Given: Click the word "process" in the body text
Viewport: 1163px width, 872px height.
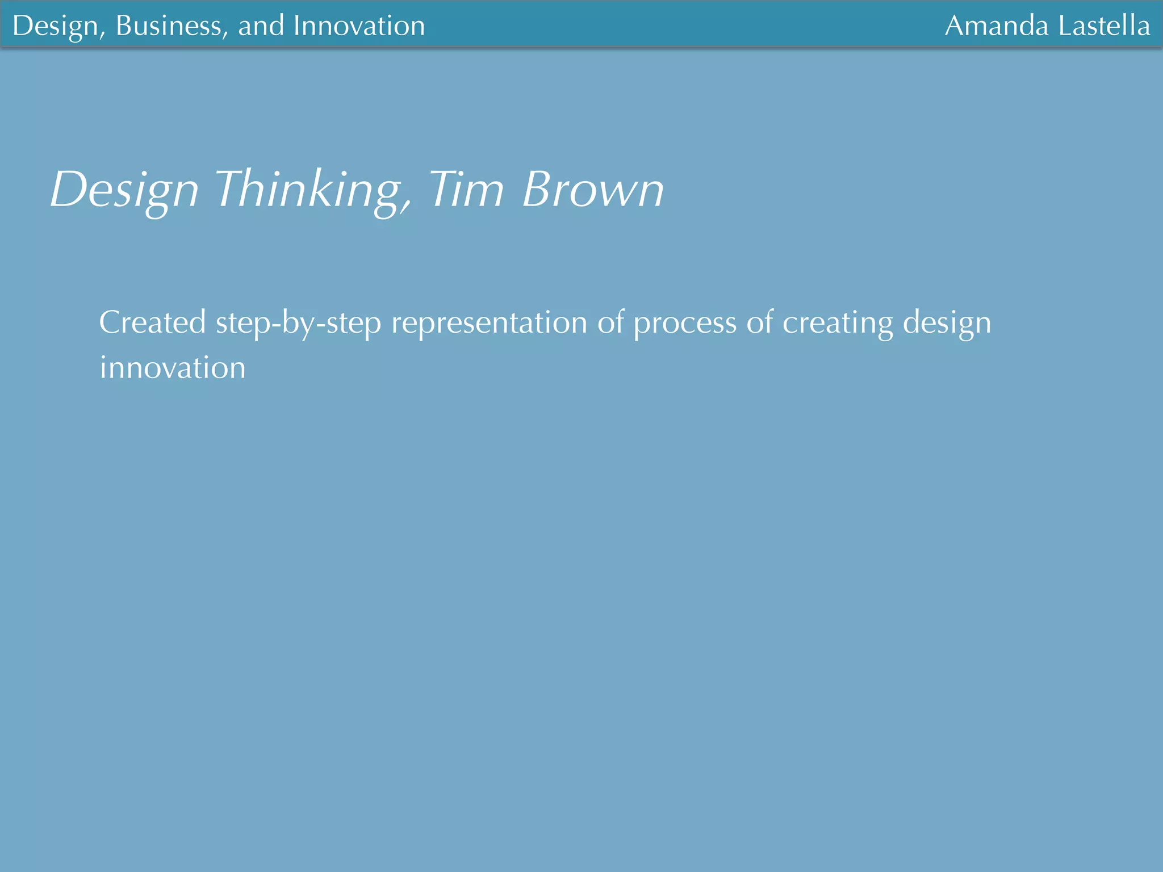Looking at the screenshot, I should pos(684,322).
